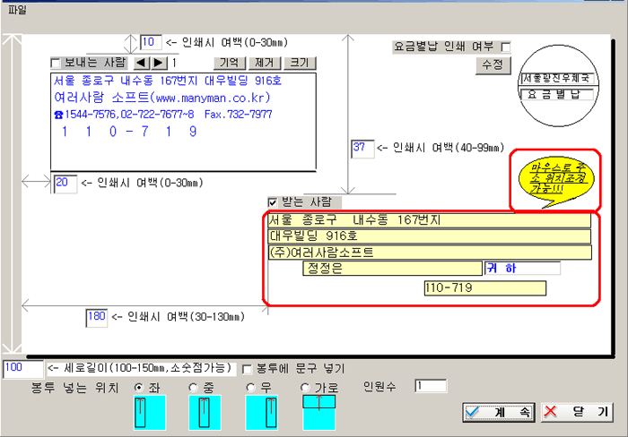Click the 기억 button
Viewport: 628px width, 437px height.
point(231,63)
